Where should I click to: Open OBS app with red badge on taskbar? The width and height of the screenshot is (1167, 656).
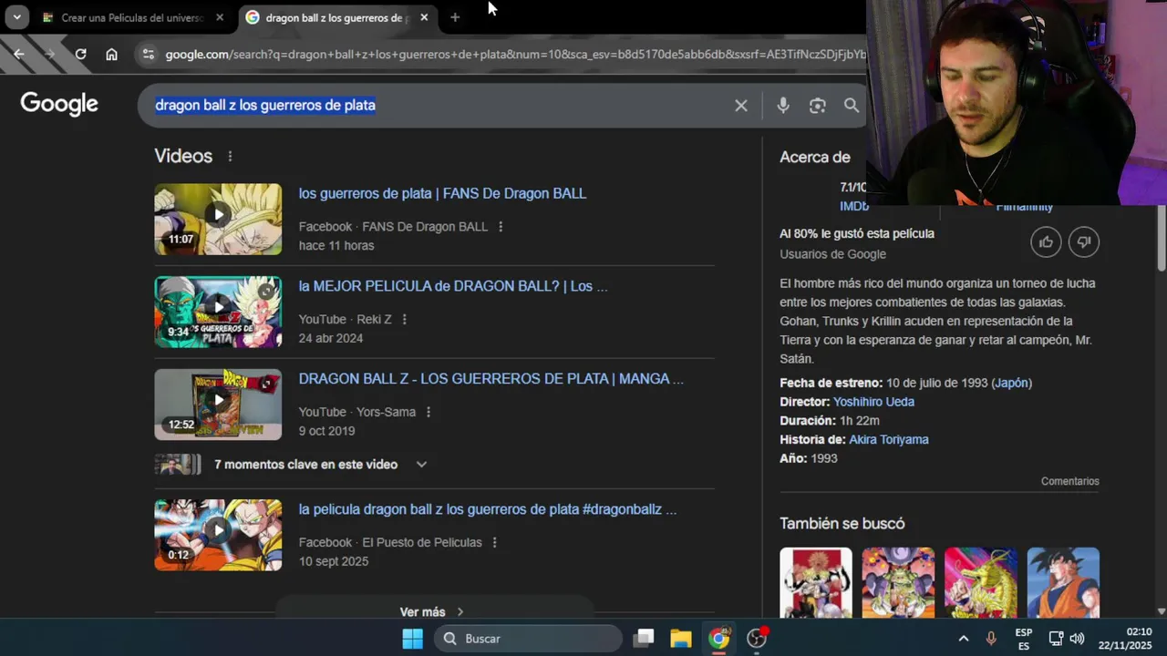[757, 639]
